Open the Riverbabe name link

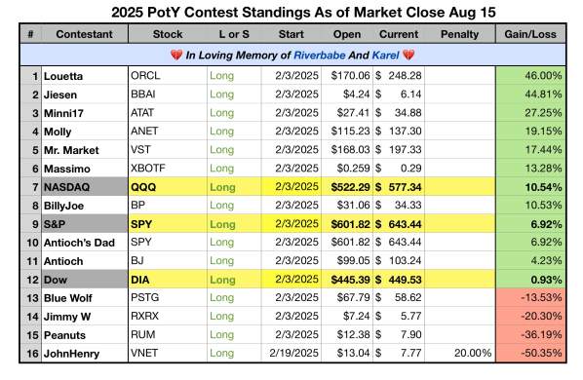(x=320, y=56)
